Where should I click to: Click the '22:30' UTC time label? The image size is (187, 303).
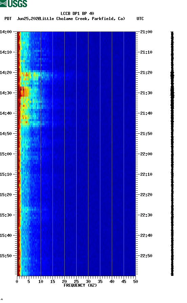coord(146,215)
